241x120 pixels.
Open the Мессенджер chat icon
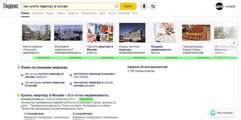click(213, 113)
